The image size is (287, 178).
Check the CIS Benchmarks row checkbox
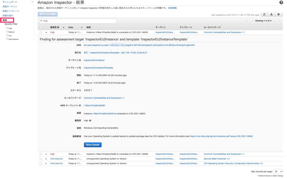point(41,164)
